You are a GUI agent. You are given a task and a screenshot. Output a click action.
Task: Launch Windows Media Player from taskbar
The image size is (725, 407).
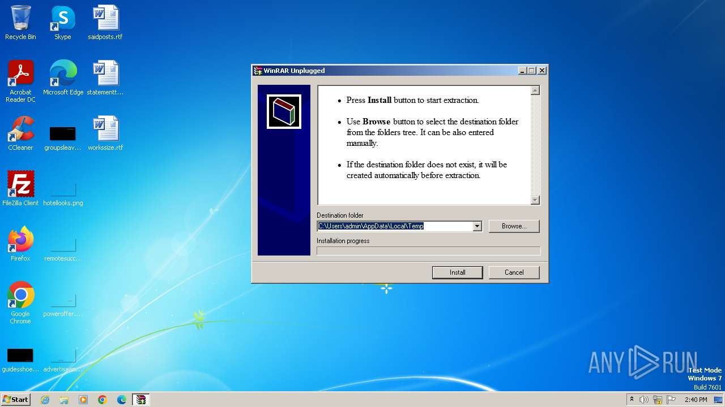[x=83, y=400]
